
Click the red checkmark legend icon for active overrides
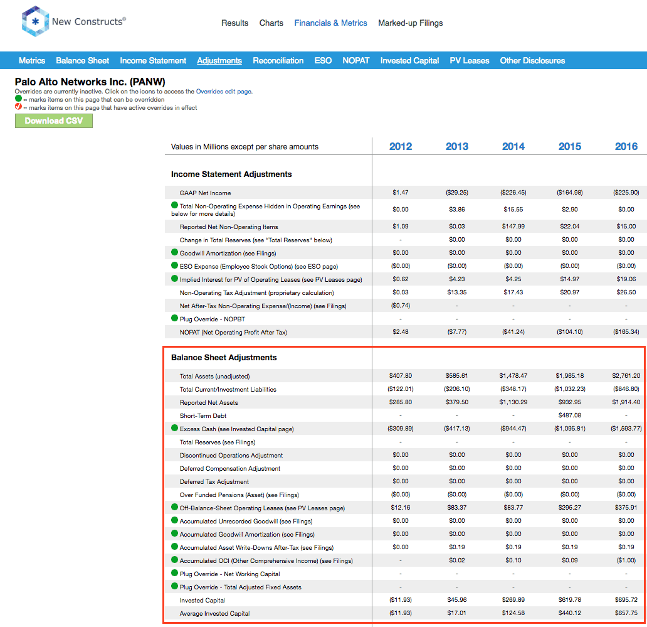click(18, 107)
